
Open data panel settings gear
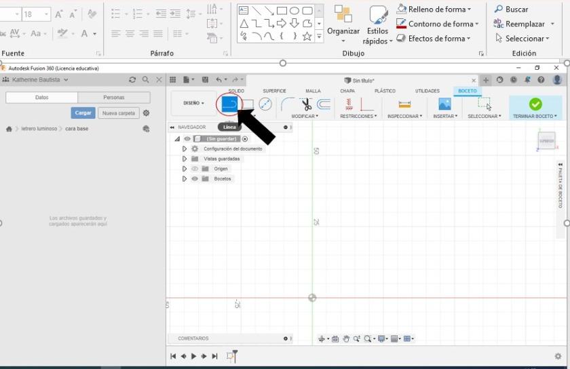click(x=146, y=113)
